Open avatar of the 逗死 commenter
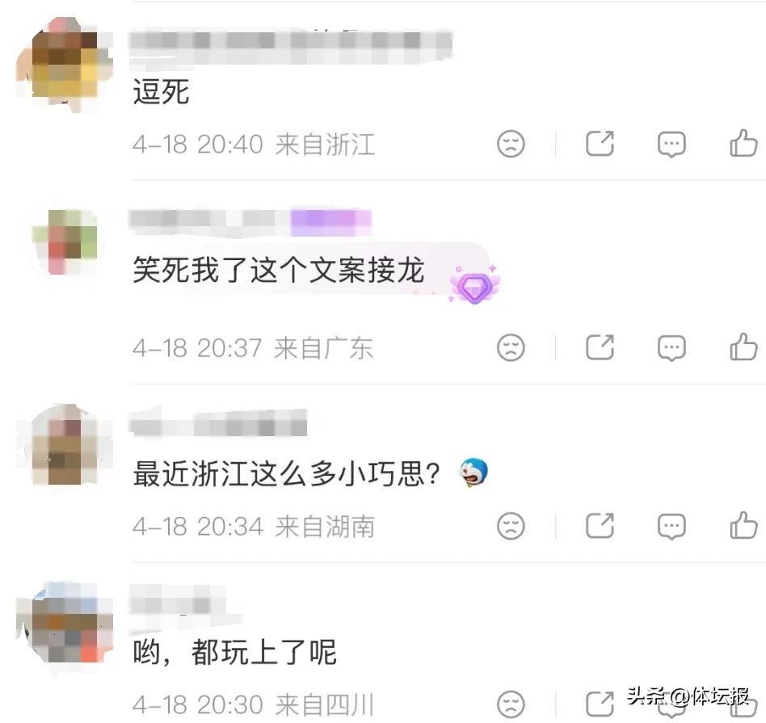Image resolution: width=766 pixels, height=723 pixels. pyautogui.click(x=65, y=64)
